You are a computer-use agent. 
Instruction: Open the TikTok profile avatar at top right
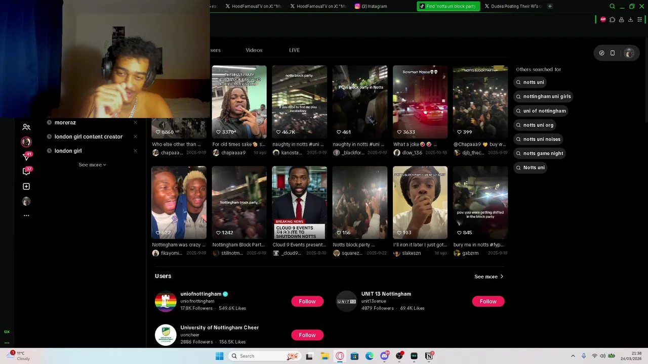[x=629, y=53]
